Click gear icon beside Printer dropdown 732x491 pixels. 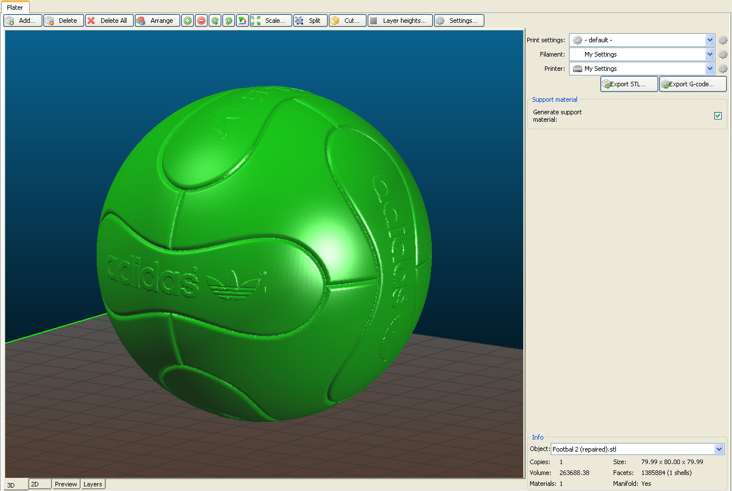pos(723,69)
